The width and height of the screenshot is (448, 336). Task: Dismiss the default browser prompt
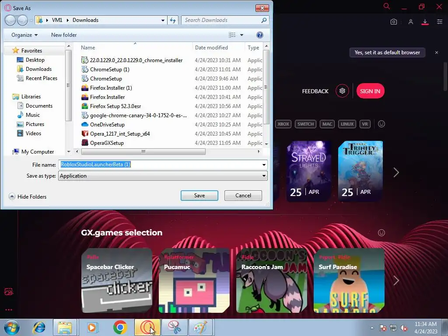(x=437, y=52)
